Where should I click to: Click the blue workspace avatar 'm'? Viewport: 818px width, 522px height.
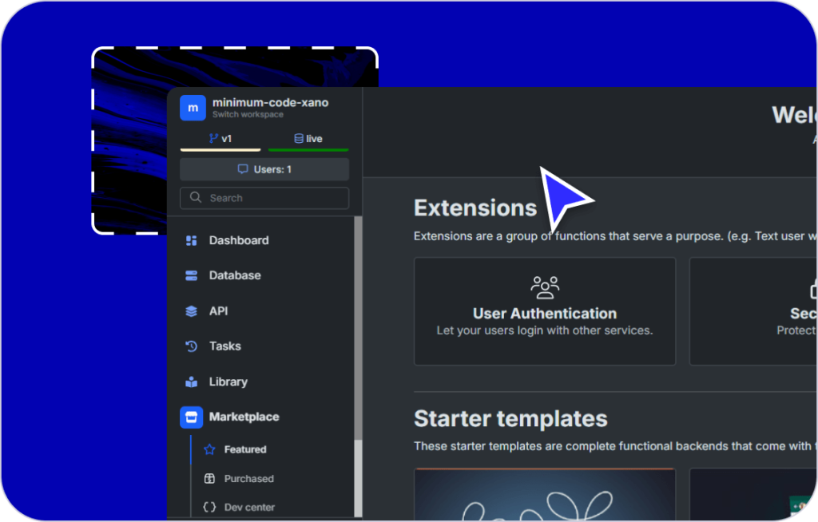pos(193,108)
